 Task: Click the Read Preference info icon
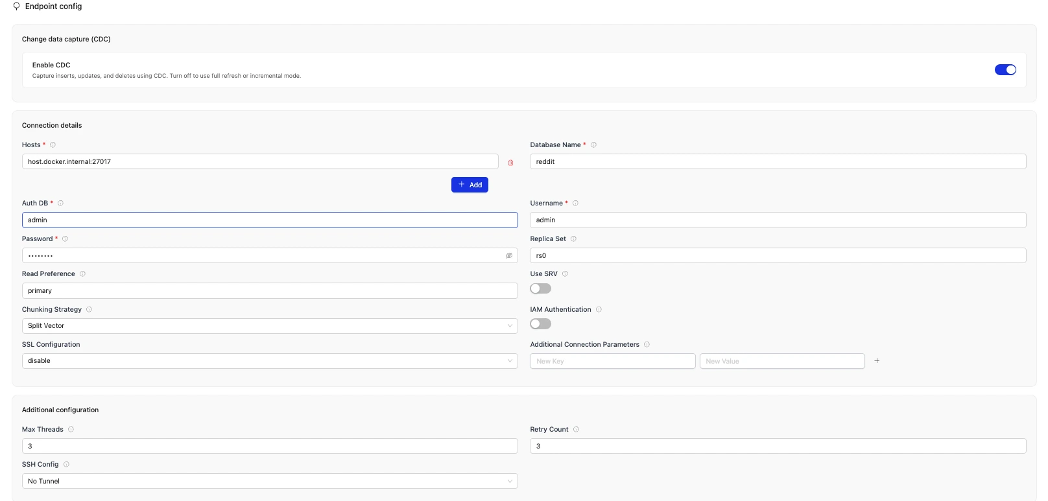coord(82,274)
